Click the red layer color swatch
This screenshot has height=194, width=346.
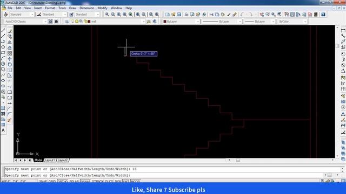[89, 22]
